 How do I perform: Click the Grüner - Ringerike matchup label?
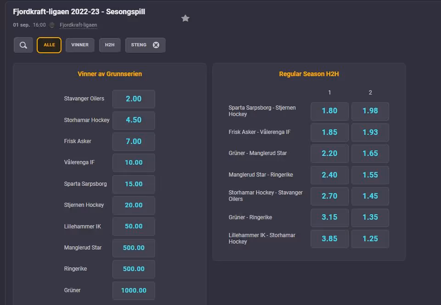coord(250,217)
